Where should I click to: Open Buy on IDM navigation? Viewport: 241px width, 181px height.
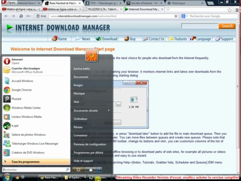[130, 39]
